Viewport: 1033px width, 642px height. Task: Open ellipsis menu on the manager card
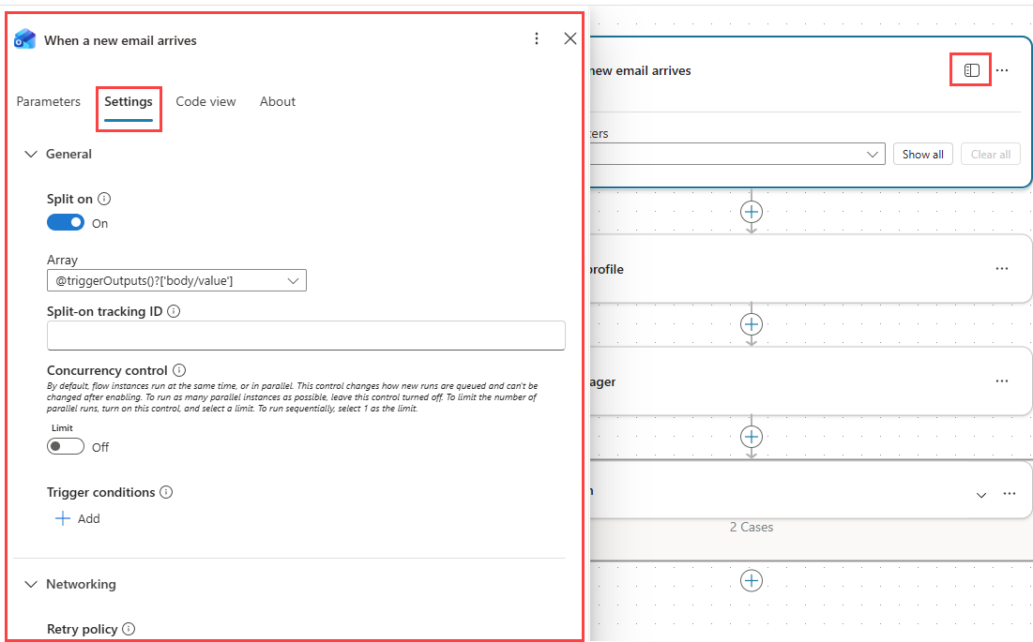pos(1002,381)
